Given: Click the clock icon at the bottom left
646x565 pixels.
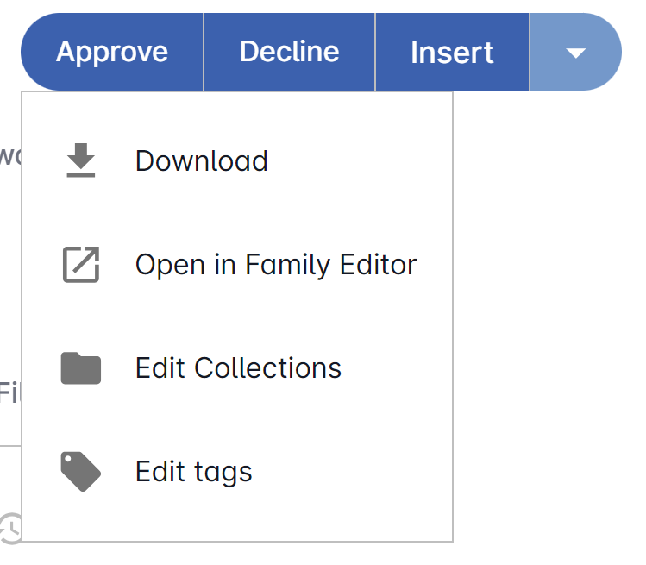Looking at the screenshot, I should [10, 527].
